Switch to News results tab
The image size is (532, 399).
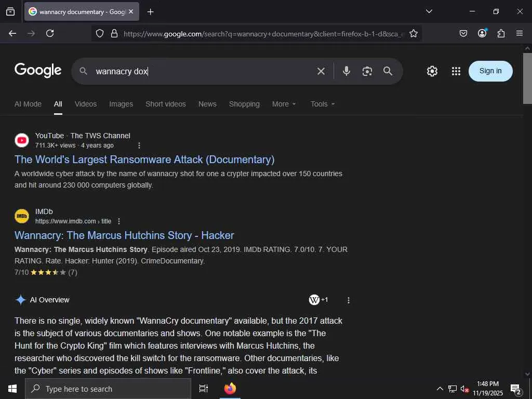(207, 104)
